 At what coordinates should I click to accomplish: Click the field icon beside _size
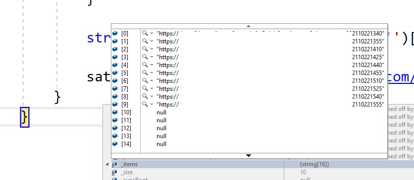pyautogui.click(x=114, y=173)
